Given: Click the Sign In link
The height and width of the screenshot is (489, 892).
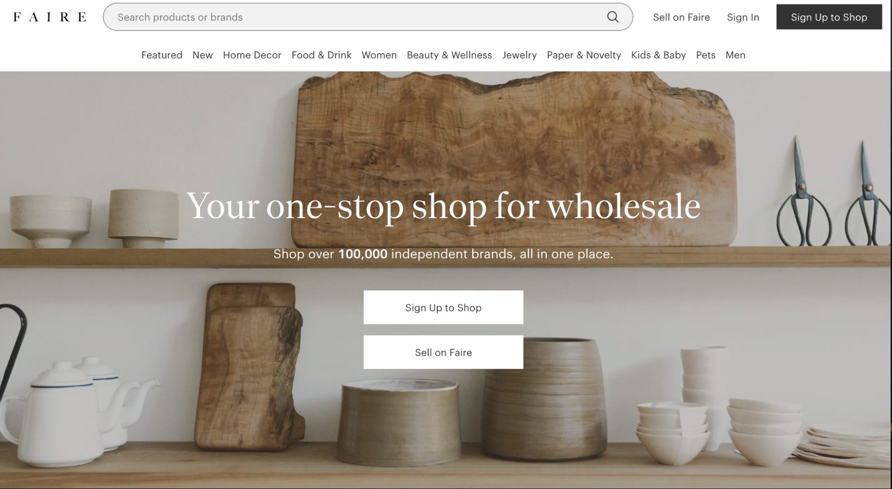Looking at the screenshot, I should [x=743, y=17].
